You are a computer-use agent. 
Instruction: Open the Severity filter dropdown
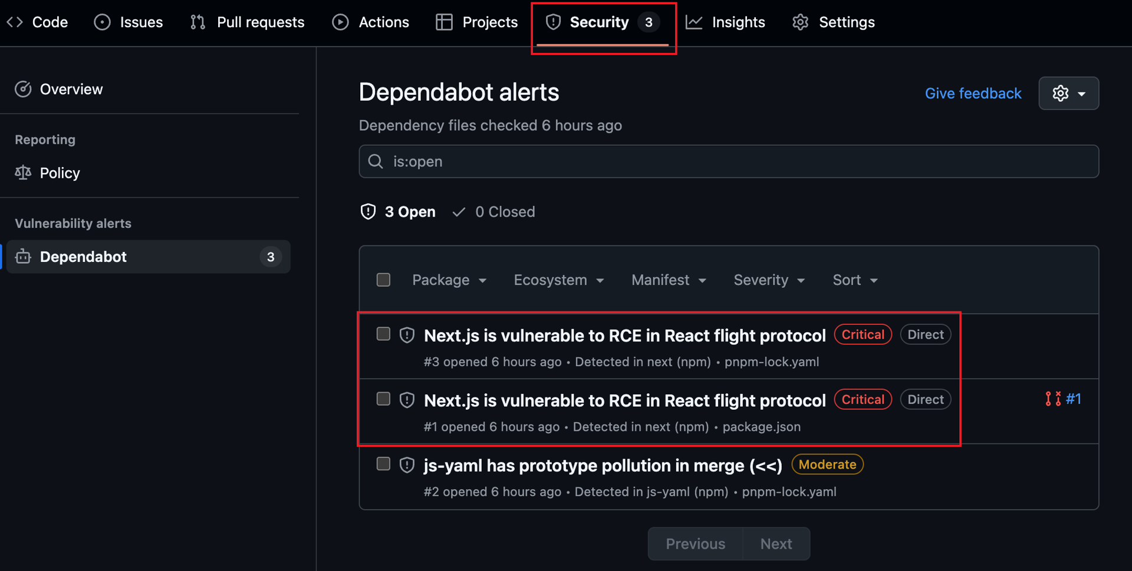click(769, 280)
